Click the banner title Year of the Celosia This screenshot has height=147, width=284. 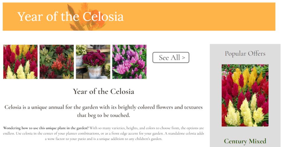coord(70,16)
